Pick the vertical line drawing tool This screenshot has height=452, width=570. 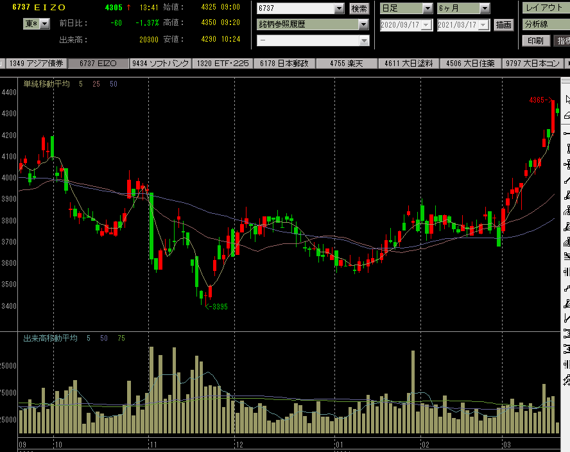click(567, 148)
